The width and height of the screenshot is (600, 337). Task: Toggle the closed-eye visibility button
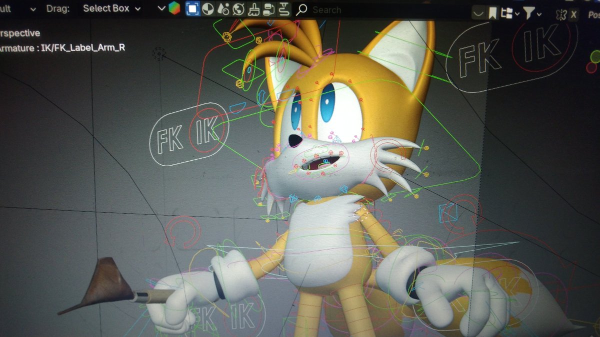coord(478,13)
